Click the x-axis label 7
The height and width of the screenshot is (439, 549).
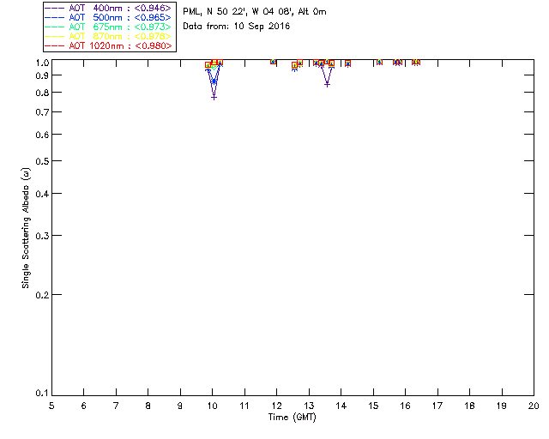[116, 406]
